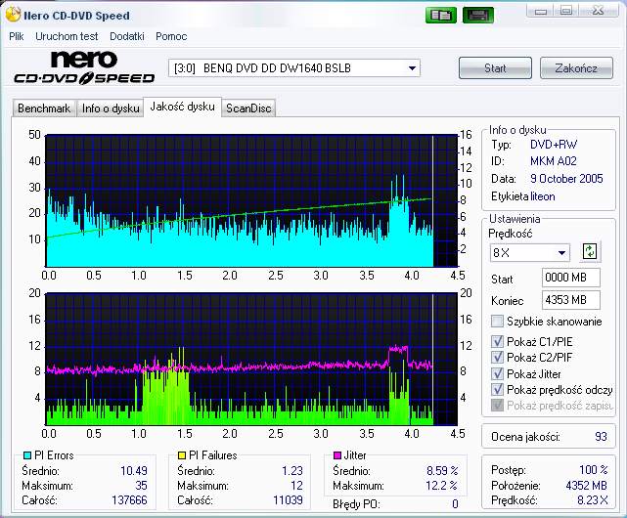The image size is (627, 518).
Task: Click the magenta Jitter legend swatch
Action: pyautogui.click(x=337, y=455)
